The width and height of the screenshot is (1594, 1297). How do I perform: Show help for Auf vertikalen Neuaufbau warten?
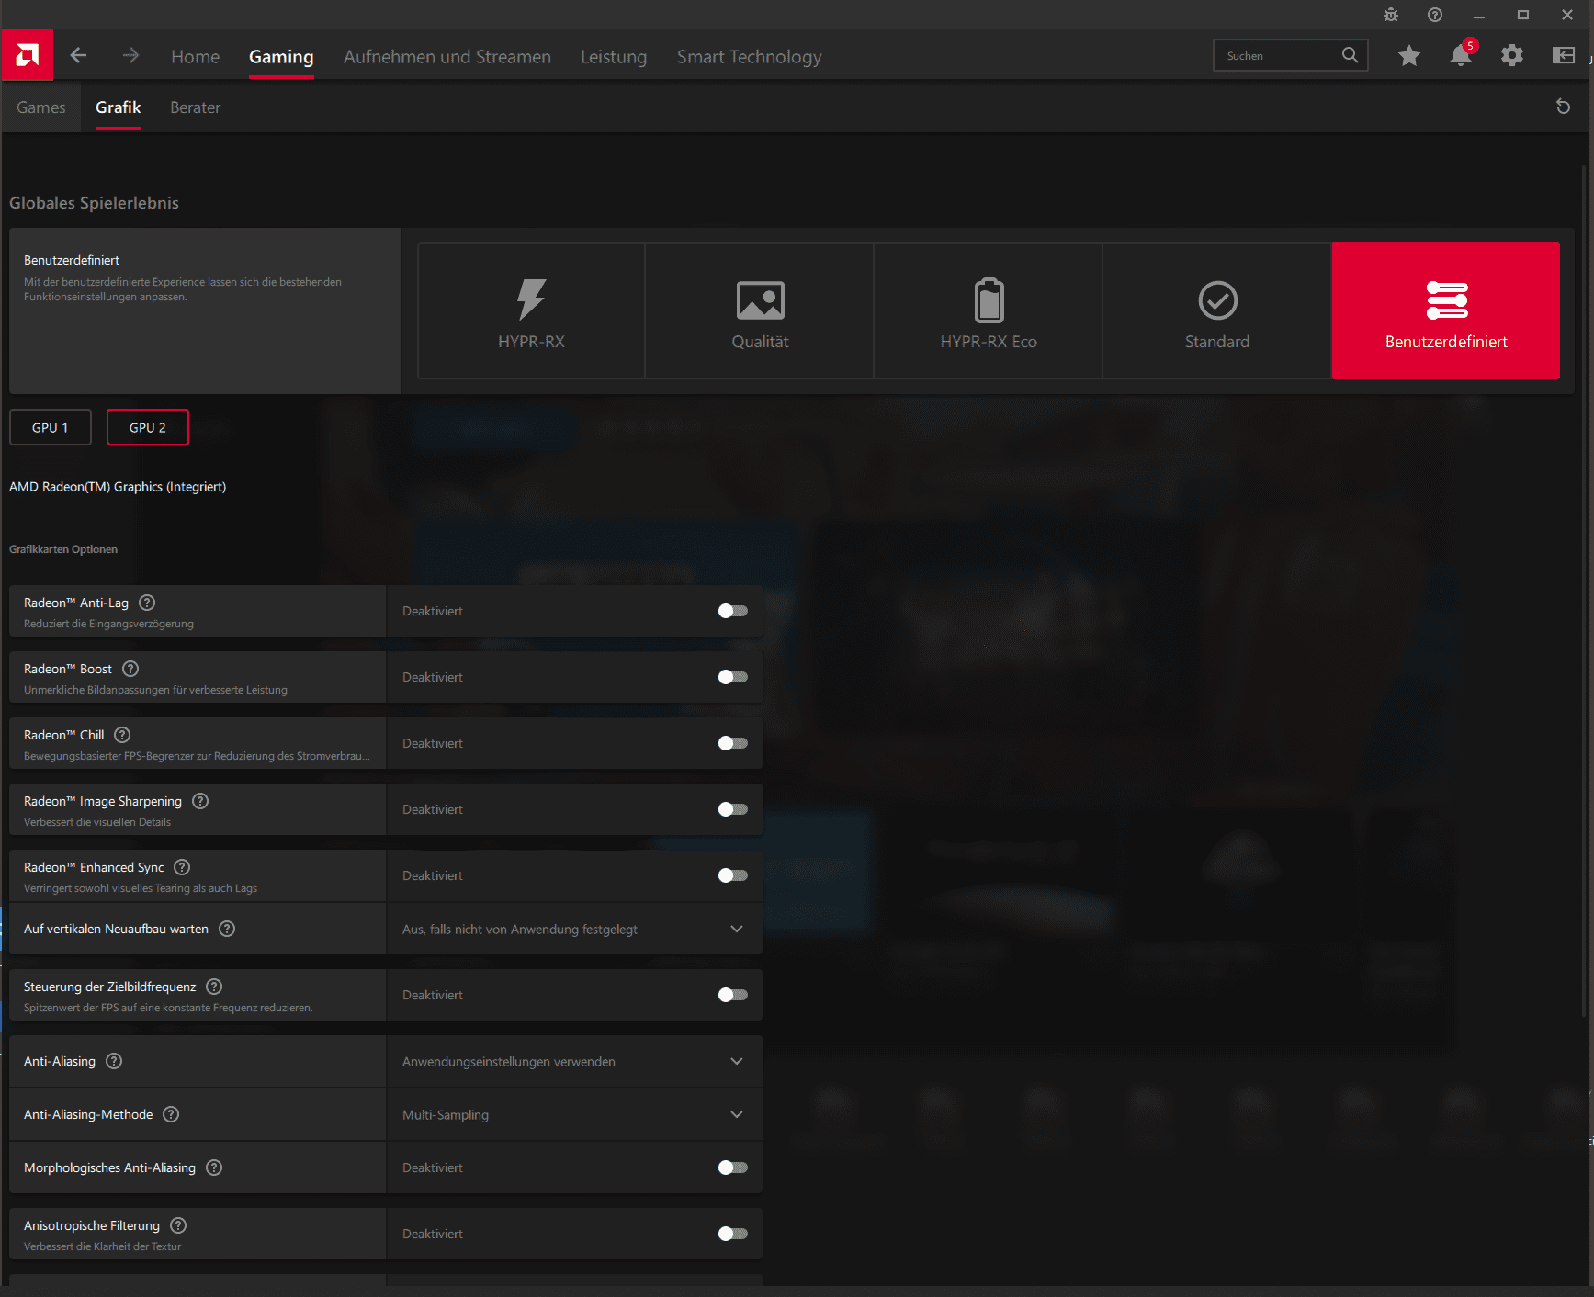click(227, 929)
